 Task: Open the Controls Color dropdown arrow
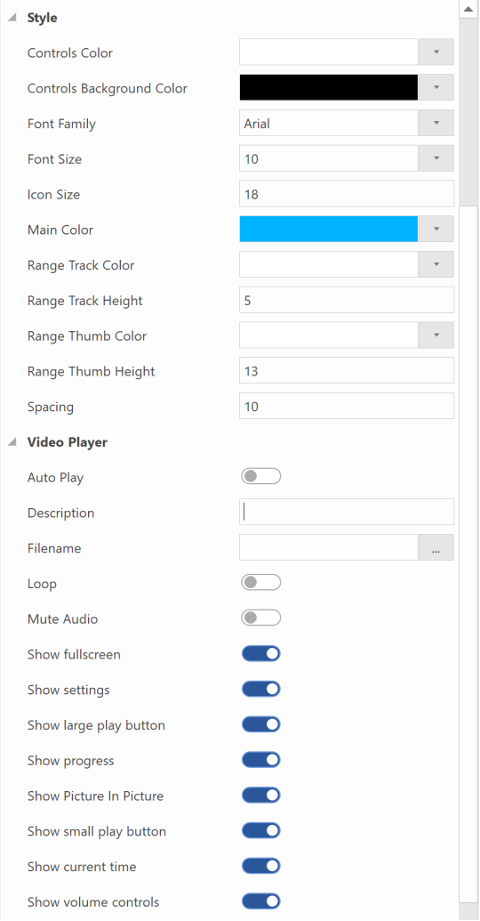pos(436,53)
